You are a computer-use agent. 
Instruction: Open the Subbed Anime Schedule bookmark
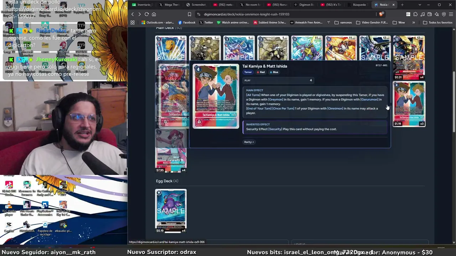pyautogui.click(x=270, y=22)
